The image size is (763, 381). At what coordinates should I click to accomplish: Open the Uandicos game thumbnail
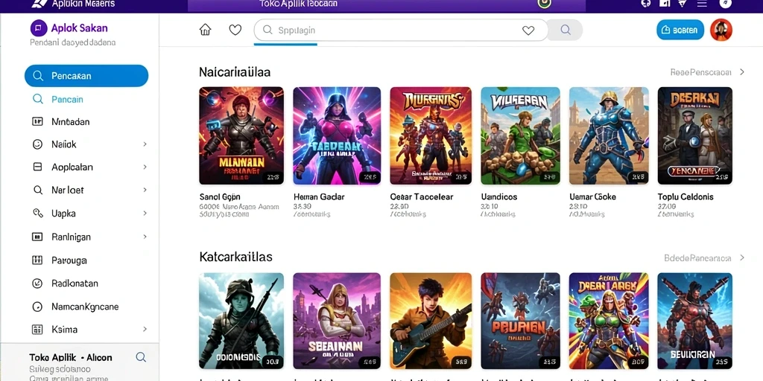(520, 135)
